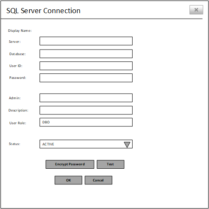Screen dimensions: 209x209
Task: Click the User ID: label
Action: (x=16, y=66)
